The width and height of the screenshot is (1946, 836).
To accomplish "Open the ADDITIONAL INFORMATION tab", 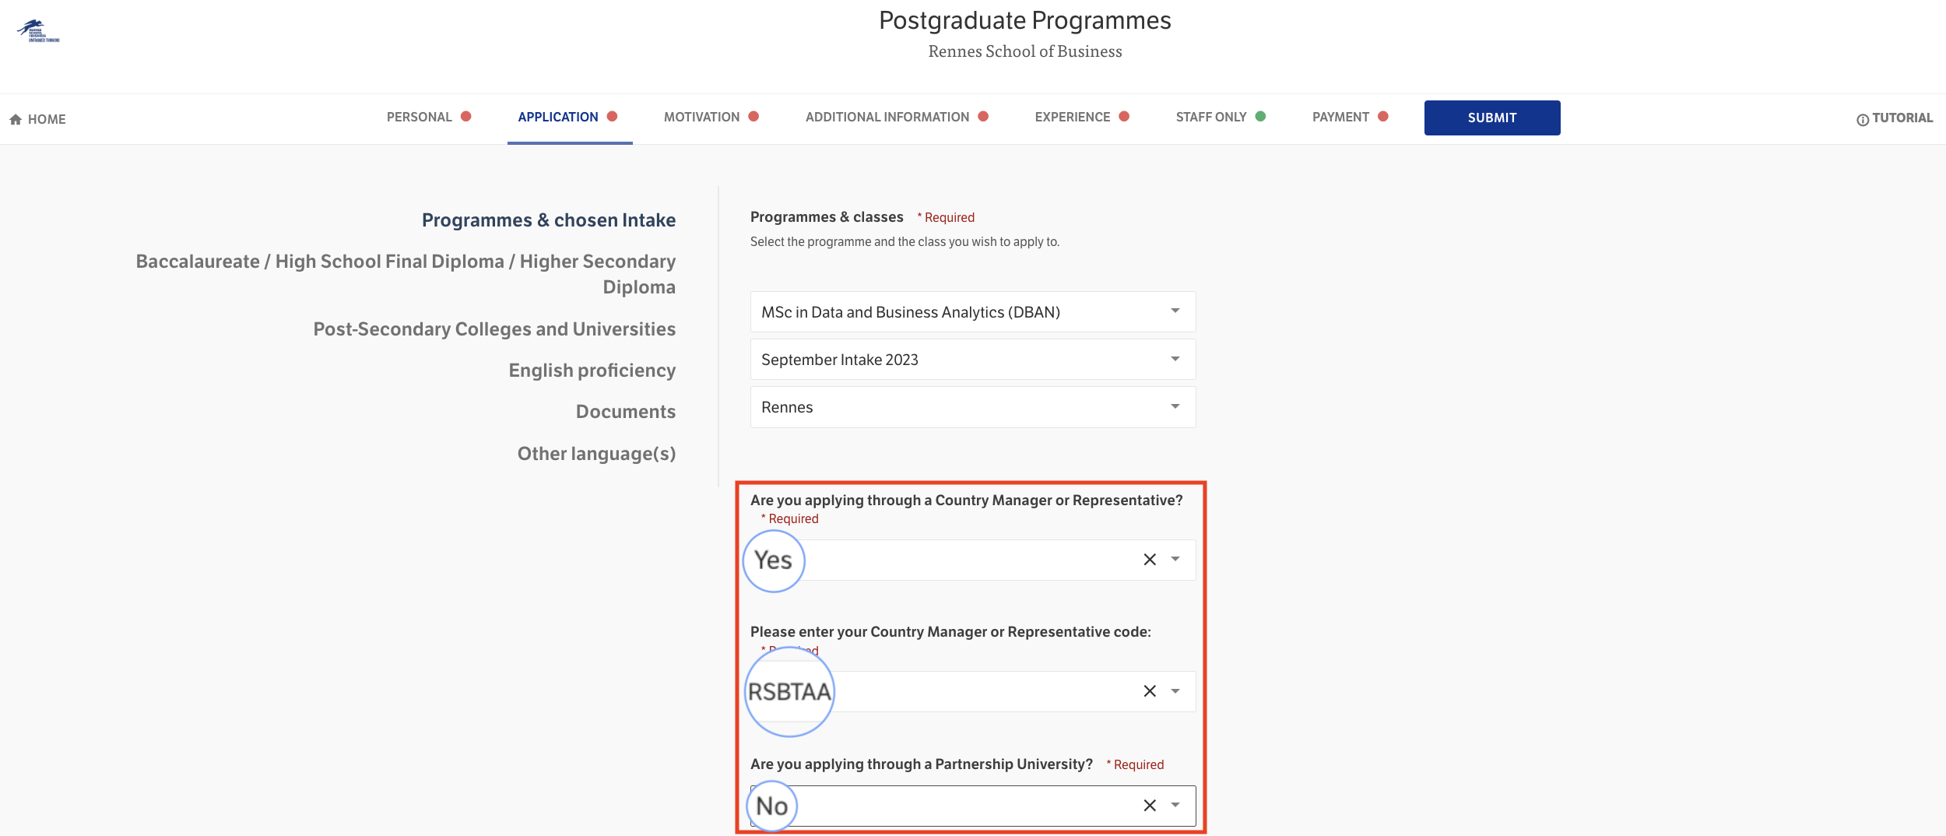I will tap(887, 117).
